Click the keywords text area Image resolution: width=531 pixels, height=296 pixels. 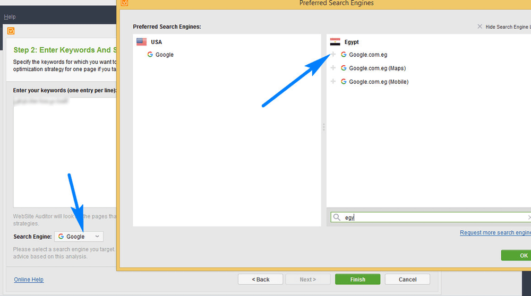click(x=65, y=152)
